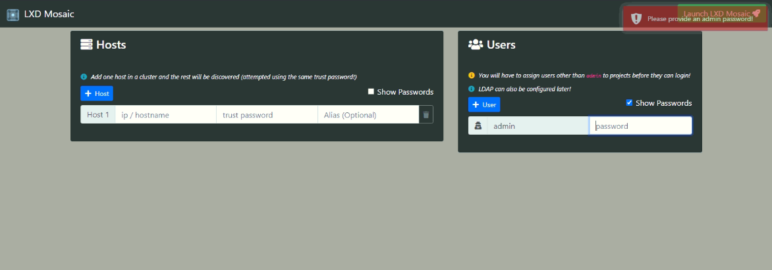
Task: Delete Host 1 using trash icon
Action: pyautogui.click(x=426, y=115)
